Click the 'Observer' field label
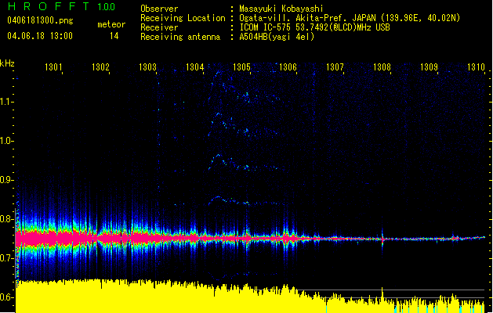This screenshot has height=313, width=493. pyautogui.click(x=159, y=9)
